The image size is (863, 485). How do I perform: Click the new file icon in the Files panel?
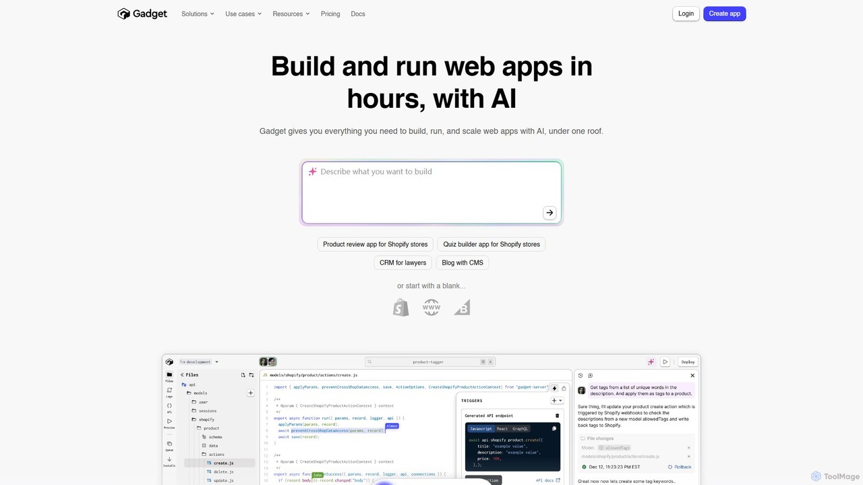pyautogui.click(x=243, y=375)
